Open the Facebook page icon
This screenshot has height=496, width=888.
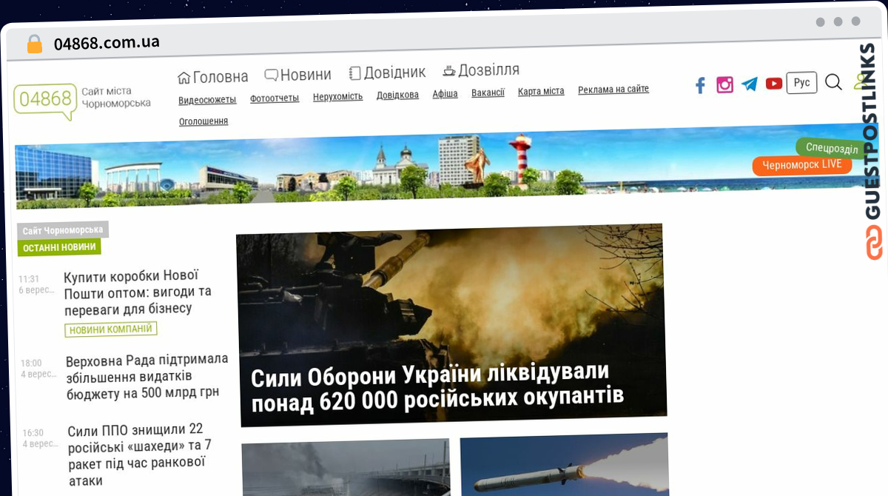click(x=700, y=85)
